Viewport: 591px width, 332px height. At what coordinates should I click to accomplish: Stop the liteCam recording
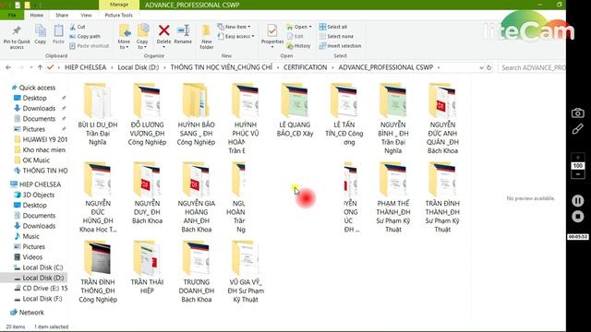point(577,217)
